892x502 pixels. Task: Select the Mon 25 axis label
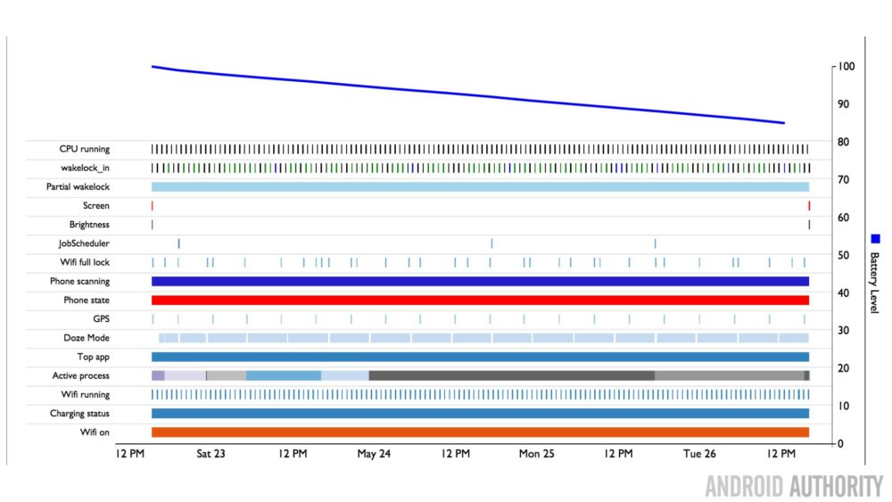pyautogui.click(x=536, y=454)
